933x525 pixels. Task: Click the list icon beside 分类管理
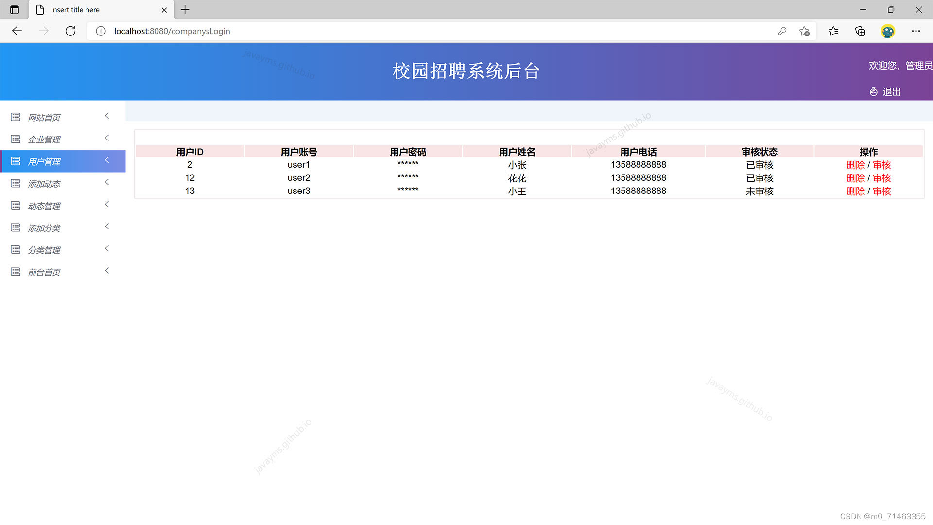click(x=16, y=250)
